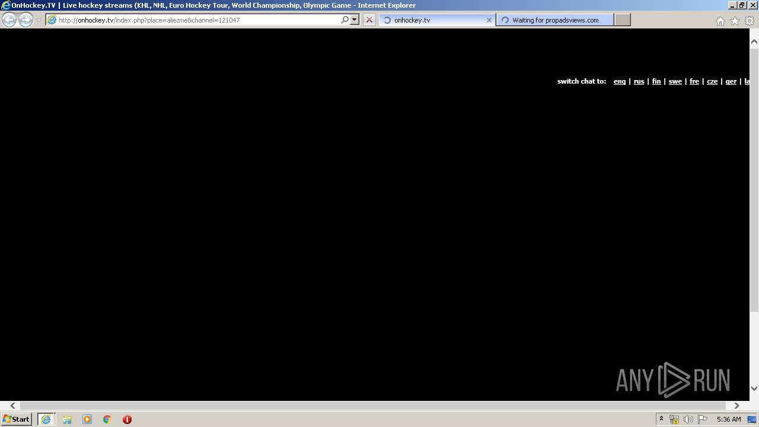Click the horizontal scrollbar left arrow
This screenshot has width=759, height=427.
[x=13, y=406]
